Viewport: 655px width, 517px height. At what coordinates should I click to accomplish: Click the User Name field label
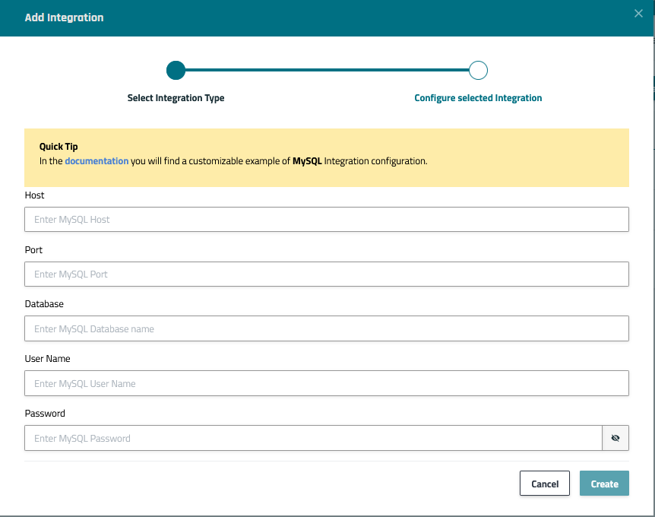coord(47,359)
